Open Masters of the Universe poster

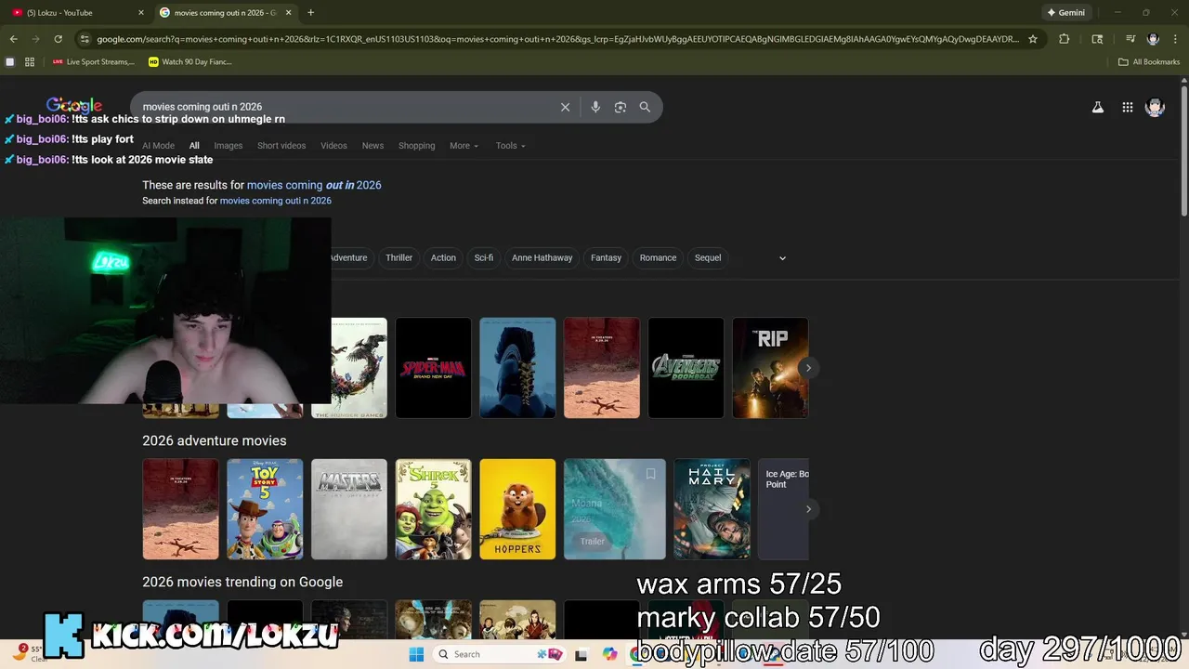pos(349,509)
